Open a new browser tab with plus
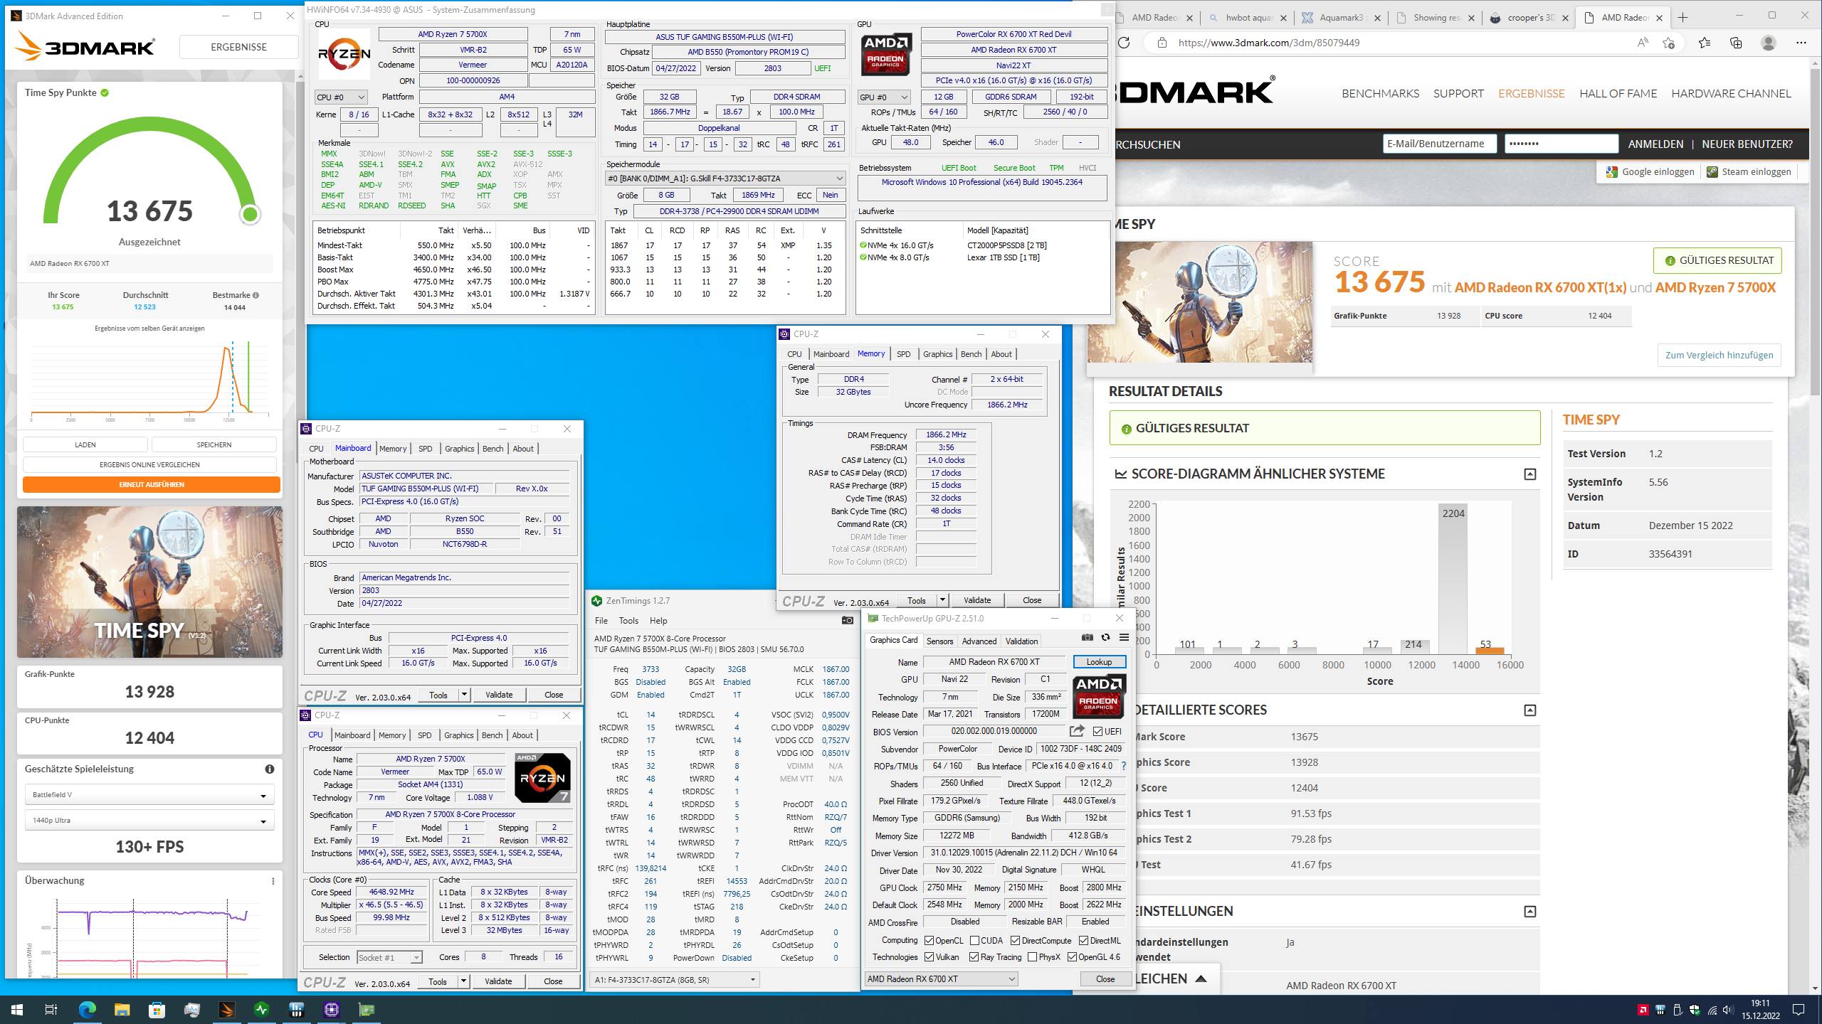The image size is (1822, 1024). (x=1683, y=17)
